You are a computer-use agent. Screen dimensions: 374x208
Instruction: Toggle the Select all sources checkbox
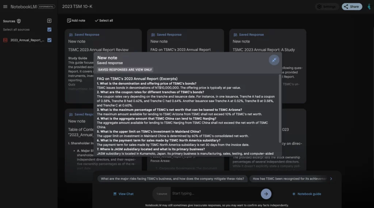coord(49,30)
